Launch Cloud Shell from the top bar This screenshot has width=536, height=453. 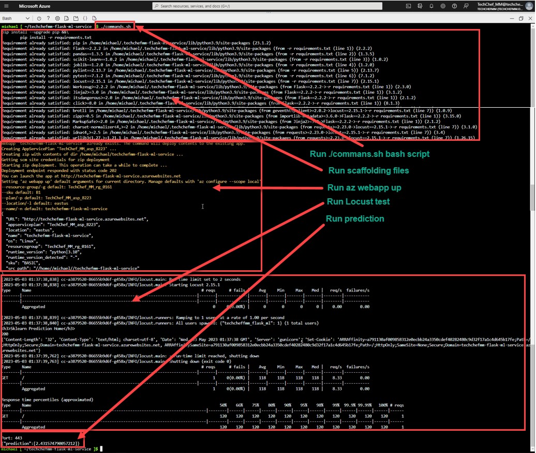tap(409, 6)
